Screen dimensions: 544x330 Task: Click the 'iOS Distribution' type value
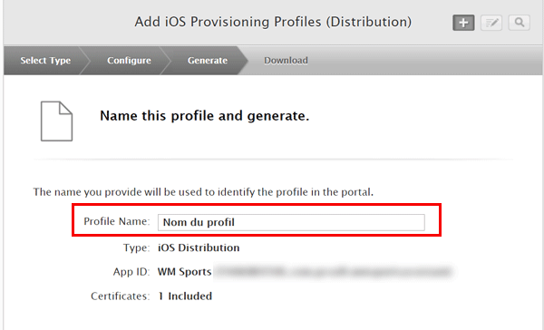[x=199, y=247]
